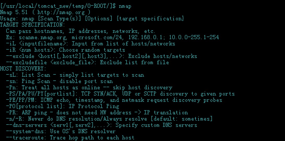This screenshot has height=141, width=285.
Task: Click the -PR ARP ping line
Action: [97, 113]
